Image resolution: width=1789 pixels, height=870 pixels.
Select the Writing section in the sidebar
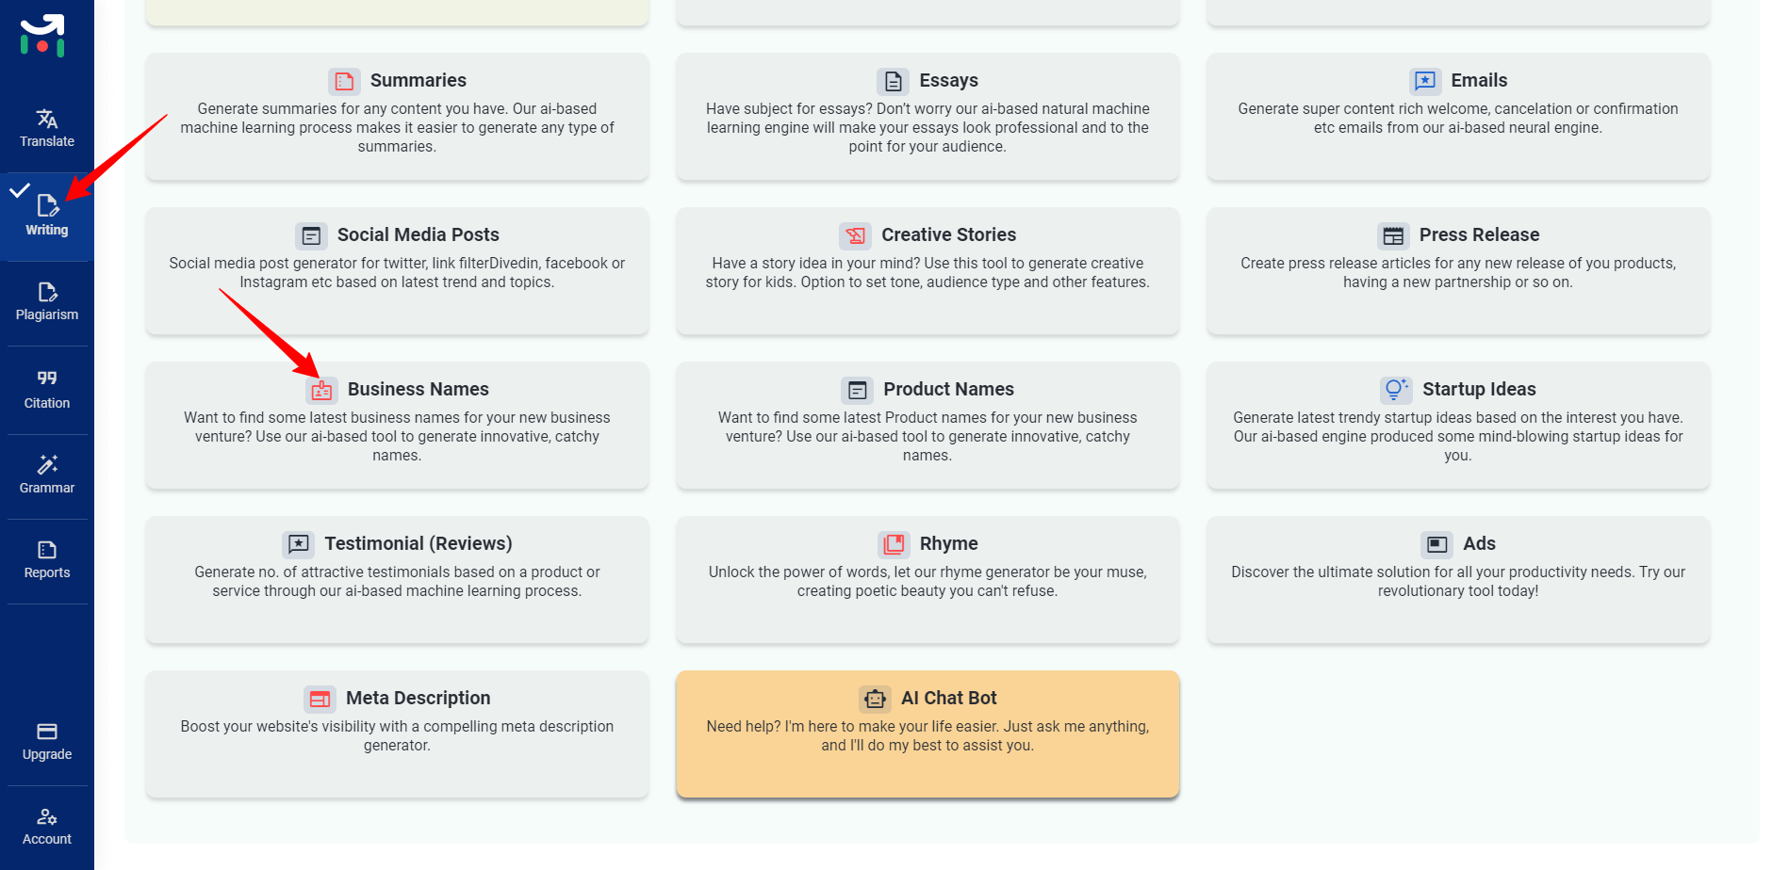point(46,217)
